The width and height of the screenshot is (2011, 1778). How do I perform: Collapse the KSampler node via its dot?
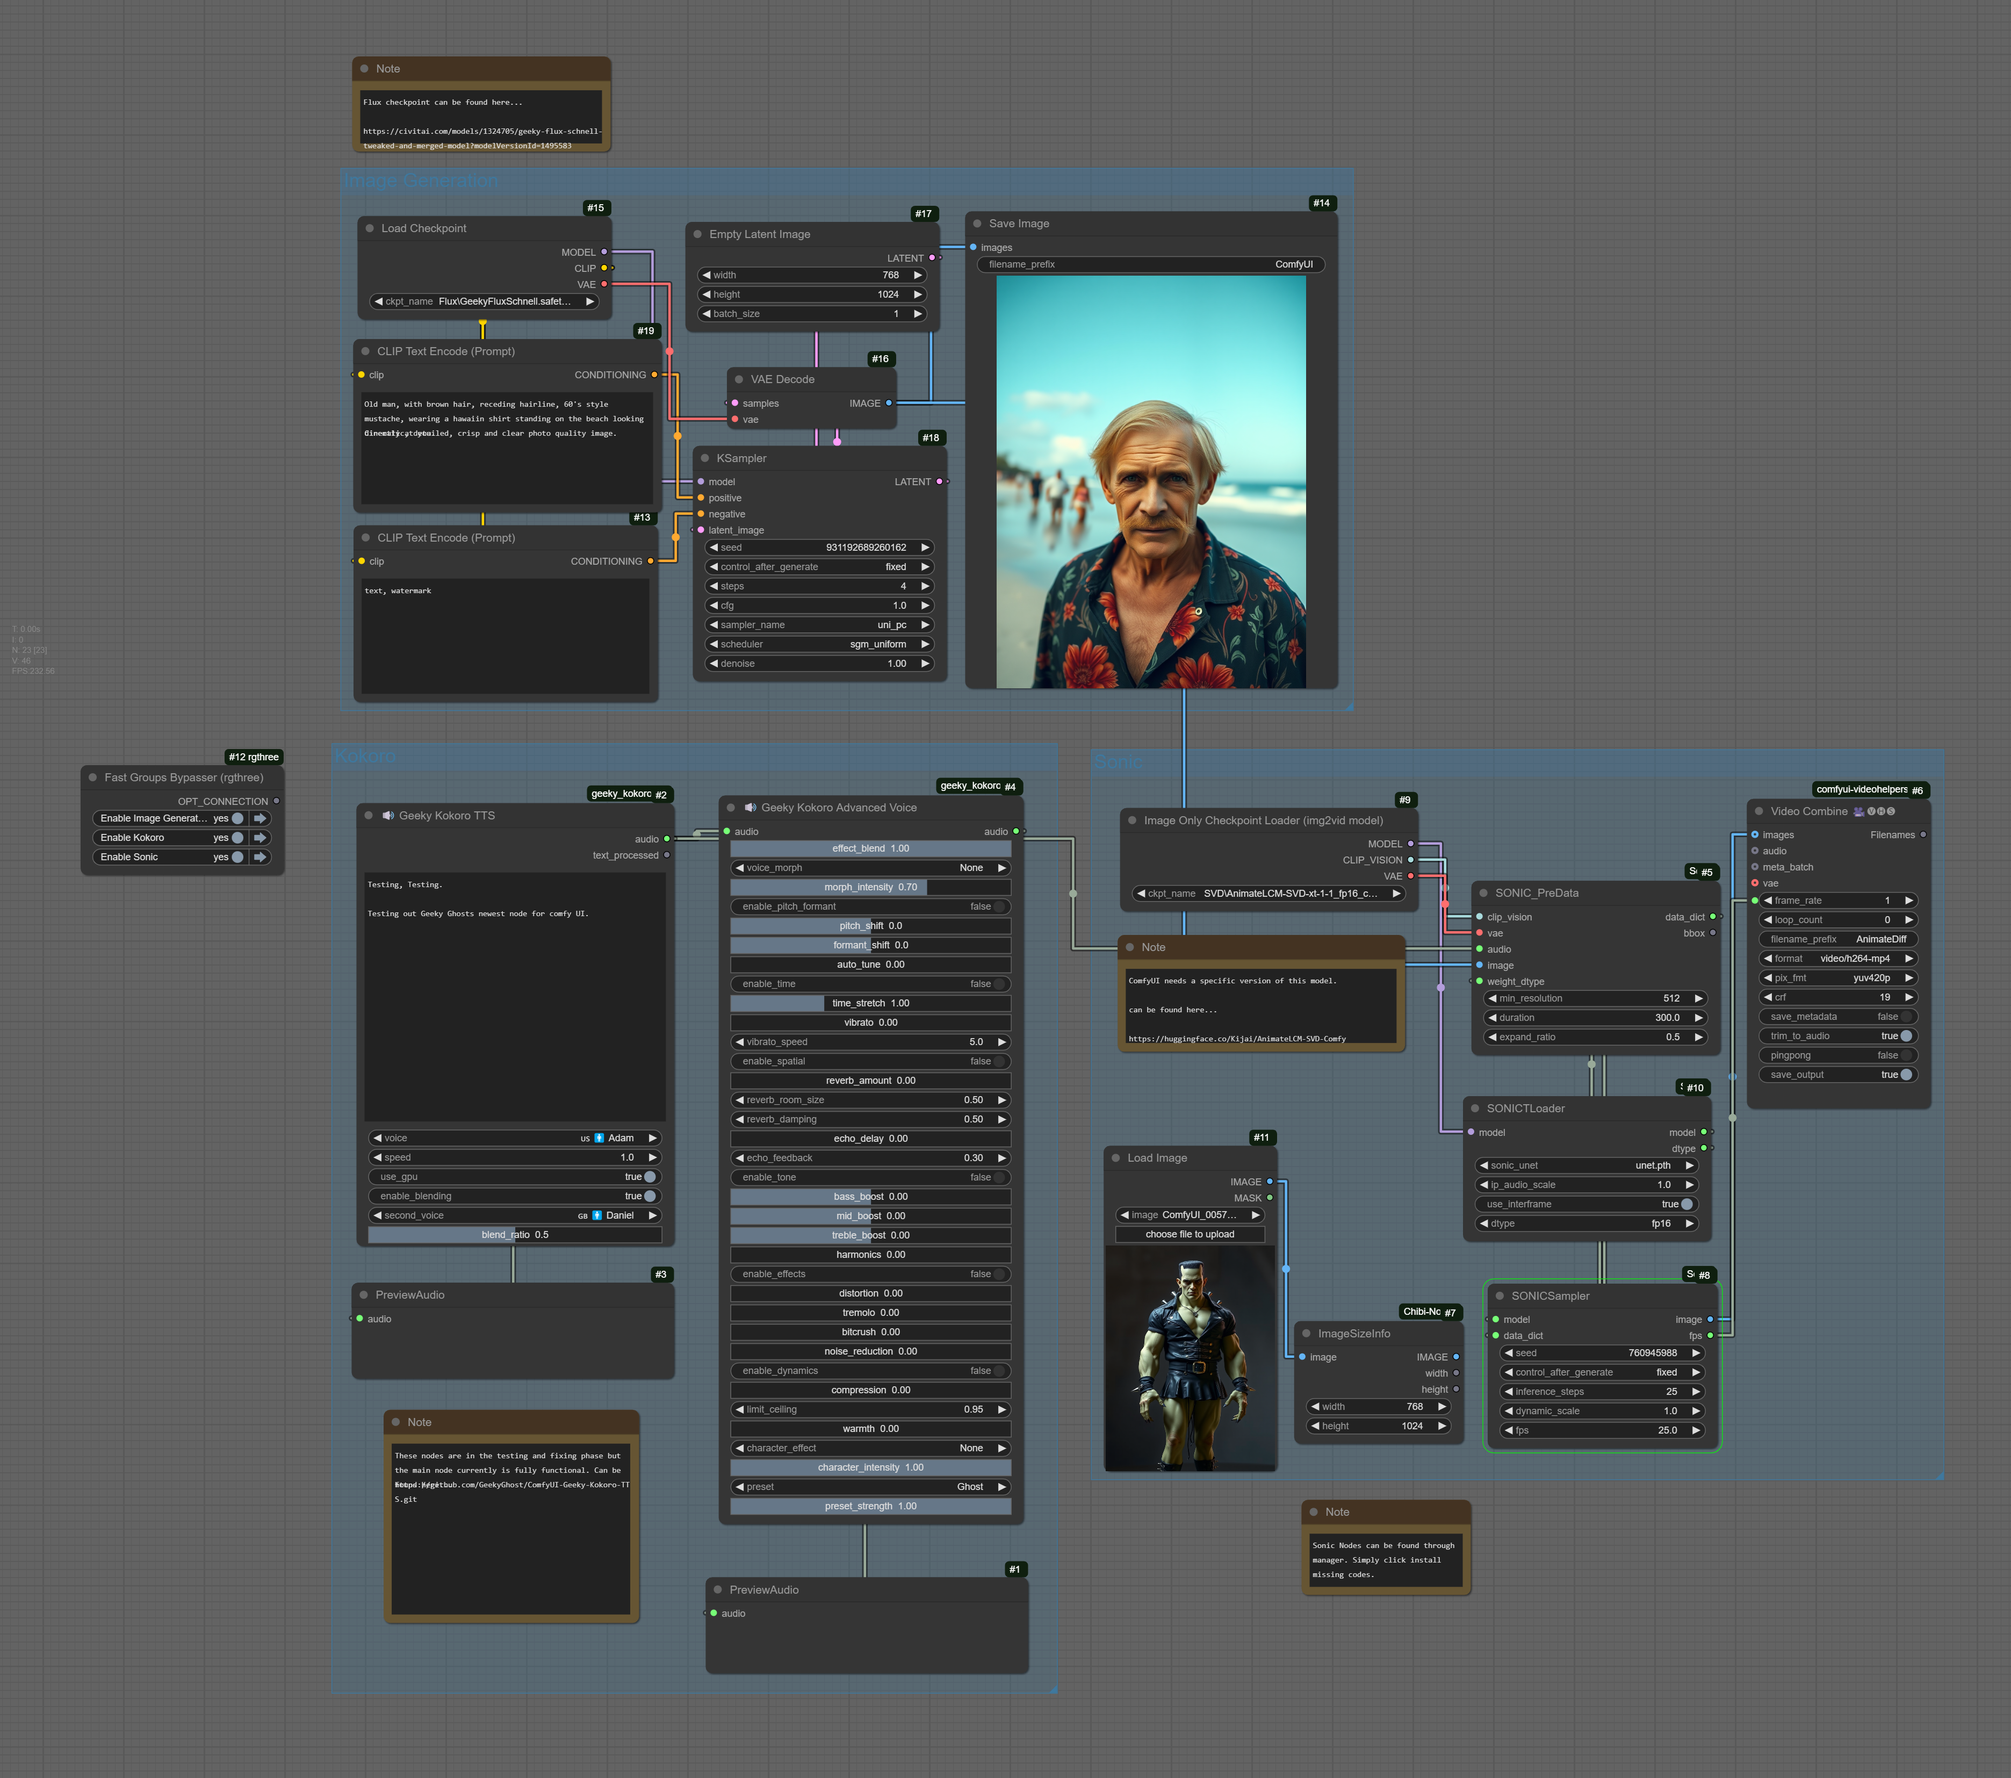point(704,458)
